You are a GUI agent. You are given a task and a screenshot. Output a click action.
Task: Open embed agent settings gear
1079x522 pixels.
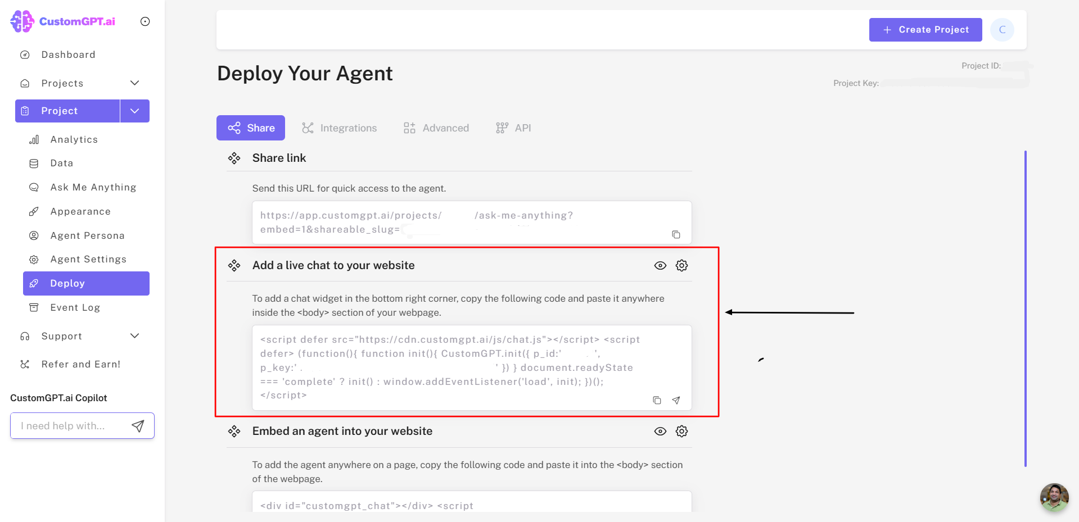(x=681, y=431)
